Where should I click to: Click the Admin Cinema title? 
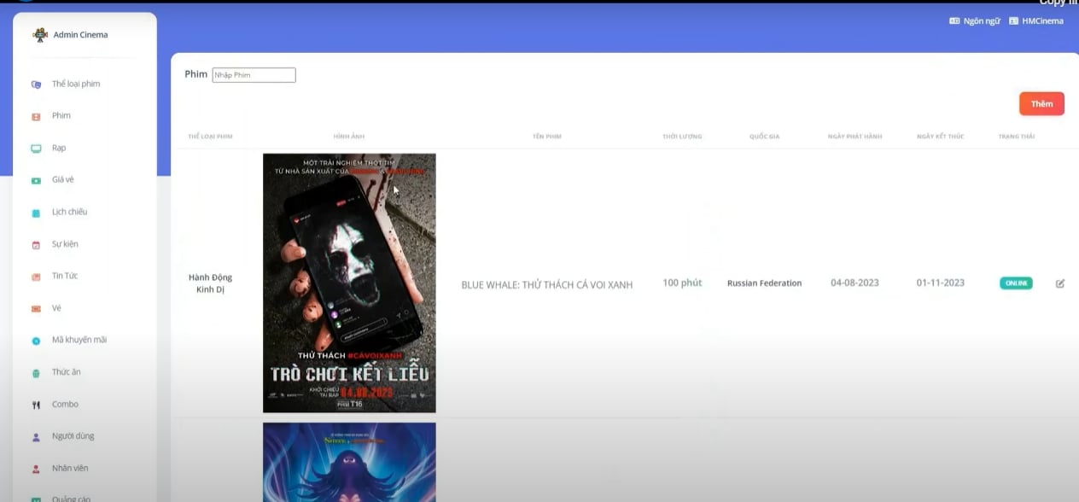point(80,35)
